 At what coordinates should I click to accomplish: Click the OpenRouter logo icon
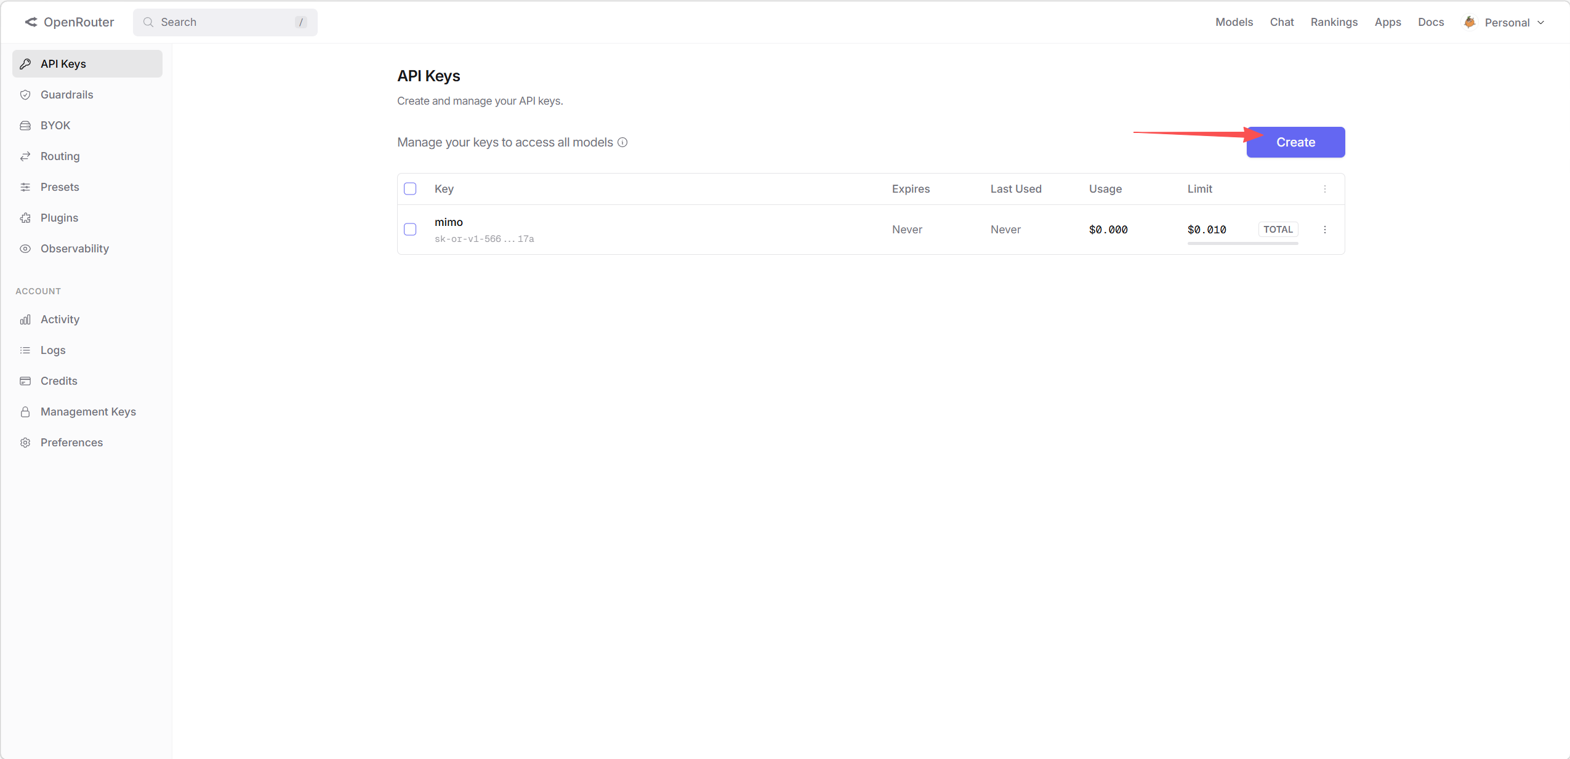click(31, 22)
